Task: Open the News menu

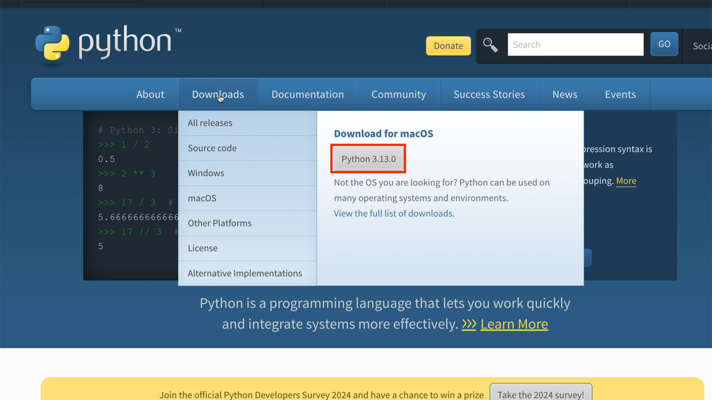Action: tap(565, 94)
